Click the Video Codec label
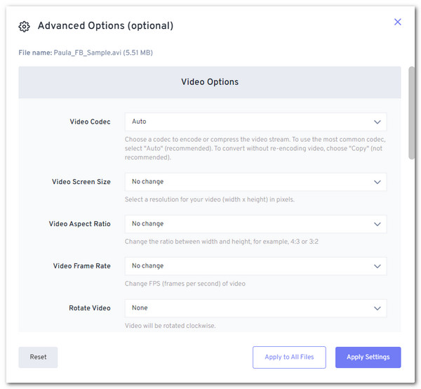 pyautogui.click(x=90, y=121)
